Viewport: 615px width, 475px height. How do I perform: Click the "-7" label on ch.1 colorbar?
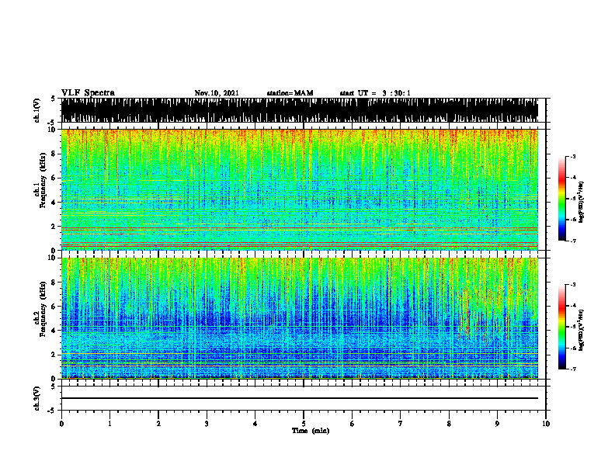(x=573, y=241)
